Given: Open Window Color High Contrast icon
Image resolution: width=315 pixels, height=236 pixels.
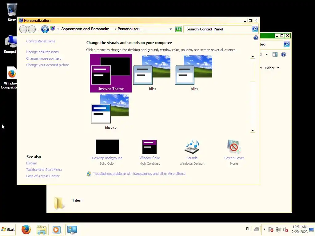Looking at the screenshot, I should [150, 147].
